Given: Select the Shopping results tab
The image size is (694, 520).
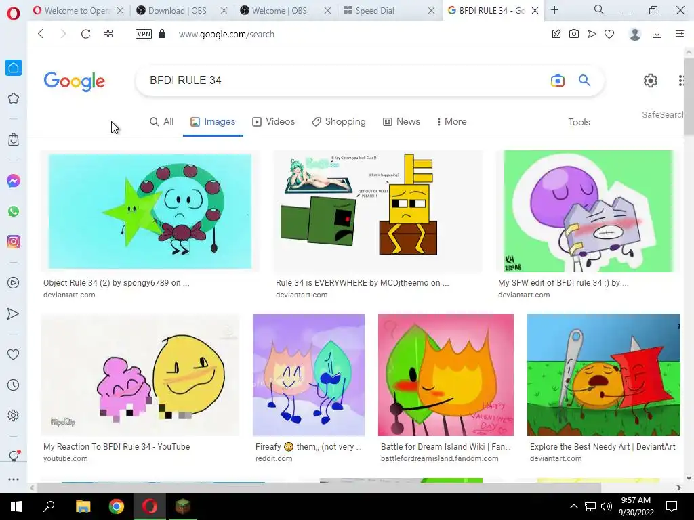Looking at the screenshot, I should (x=339, y=122).
